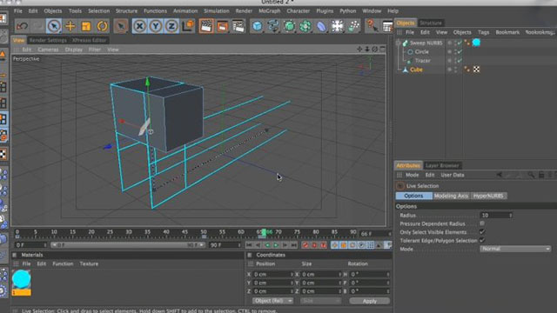Go to end of animation
Screen dimensions: 557x313
click(294, 245)
